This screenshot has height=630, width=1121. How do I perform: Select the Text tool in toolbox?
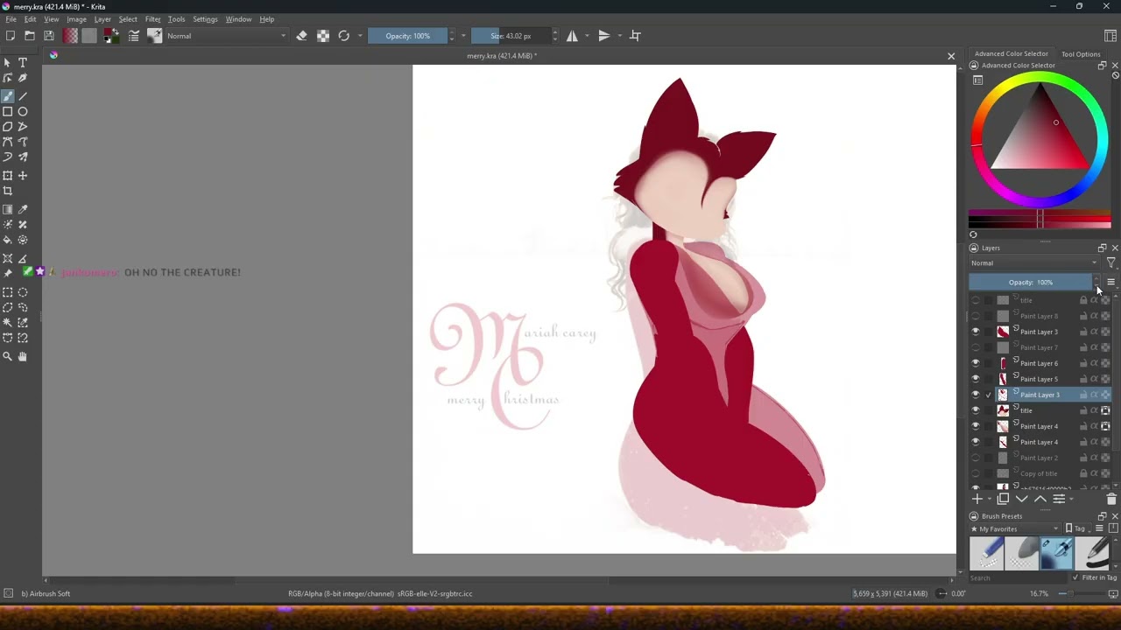(x=23, y=63)
